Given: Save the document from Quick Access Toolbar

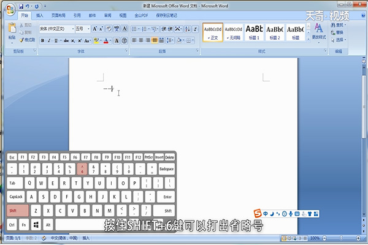Looking at the screenshot, I should pyautogui.click(x=21, y=6).
